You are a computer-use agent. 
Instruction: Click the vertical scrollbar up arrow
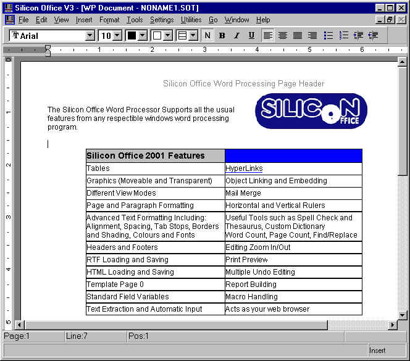click(402, 62)
